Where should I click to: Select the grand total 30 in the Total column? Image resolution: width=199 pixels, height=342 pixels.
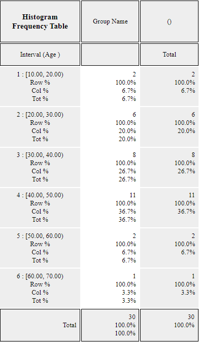191,317
